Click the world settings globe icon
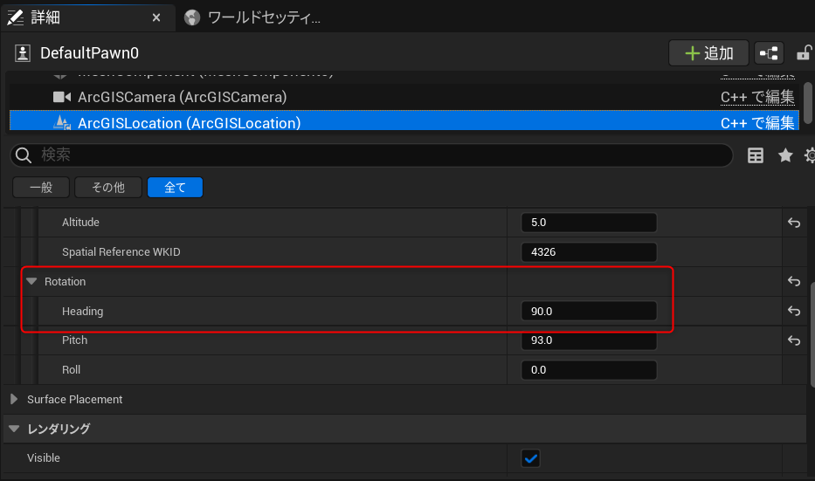 click(x=192, y=17)
